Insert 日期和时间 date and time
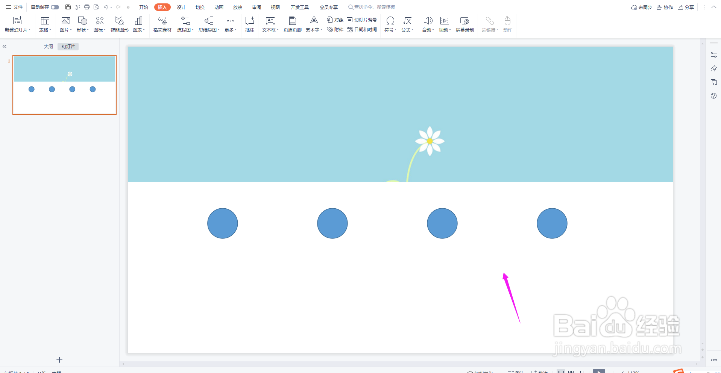The height and width of the screenshot is (373, 721). [362, 30]
